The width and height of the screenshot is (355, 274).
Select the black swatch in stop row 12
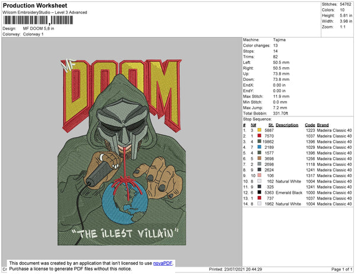coord(259,193)
